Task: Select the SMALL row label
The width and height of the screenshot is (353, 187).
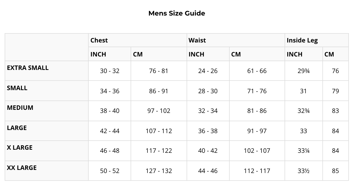Action: (x=17, y=88)
